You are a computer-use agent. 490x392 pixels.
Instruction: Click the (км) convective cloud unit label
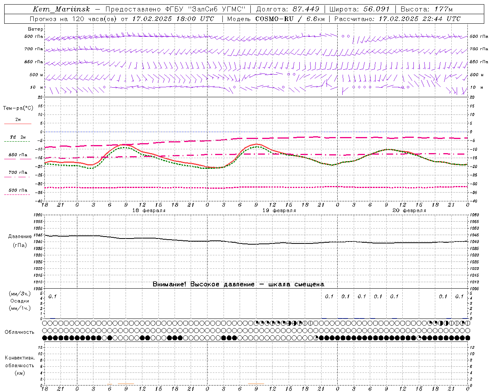pyautogui.click(x=20, y=373)
